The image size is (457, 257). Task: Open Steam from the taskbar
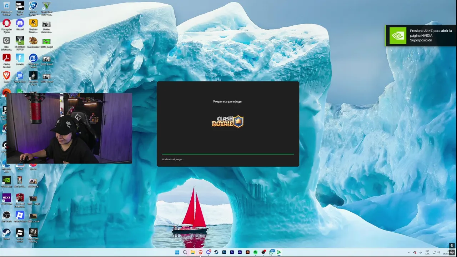[216, 252]
